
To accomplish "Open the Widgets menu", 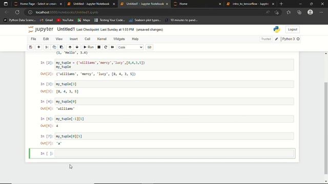I will click(119, 39).
